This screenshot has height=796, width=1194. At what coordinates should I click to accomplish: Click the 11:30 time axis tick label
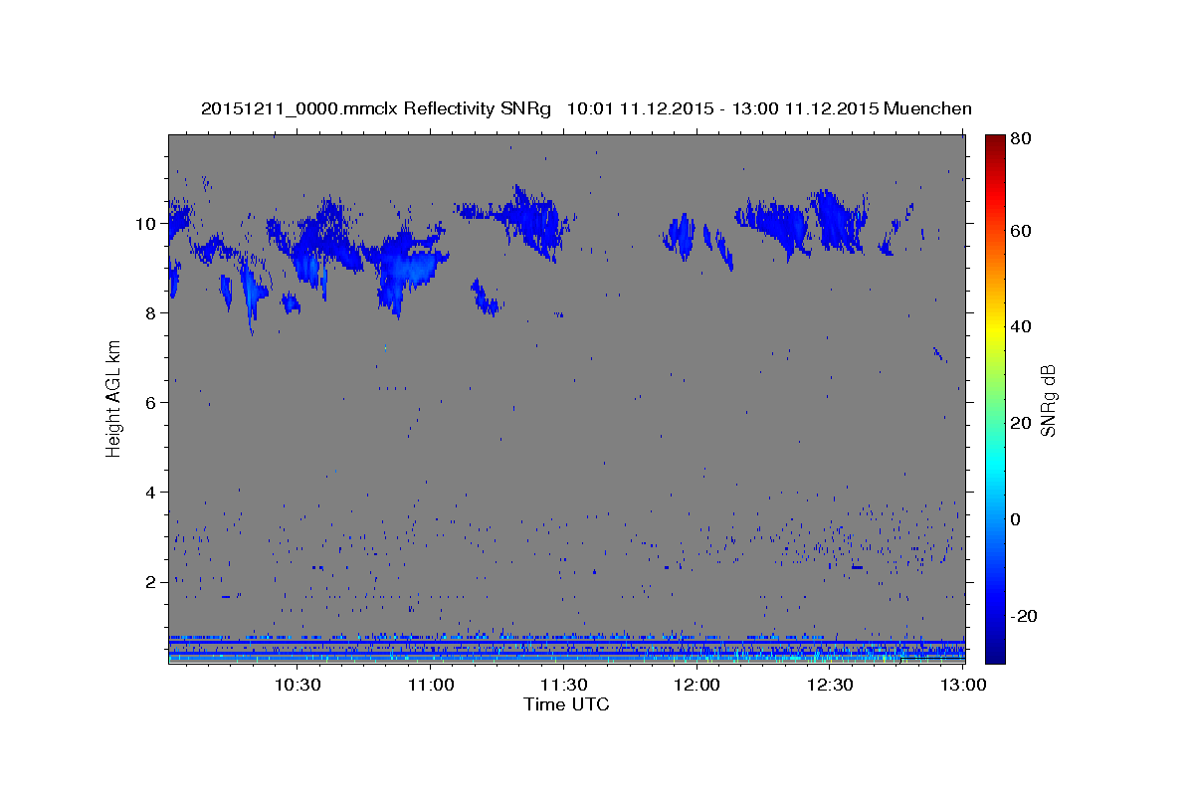(564, 685)
